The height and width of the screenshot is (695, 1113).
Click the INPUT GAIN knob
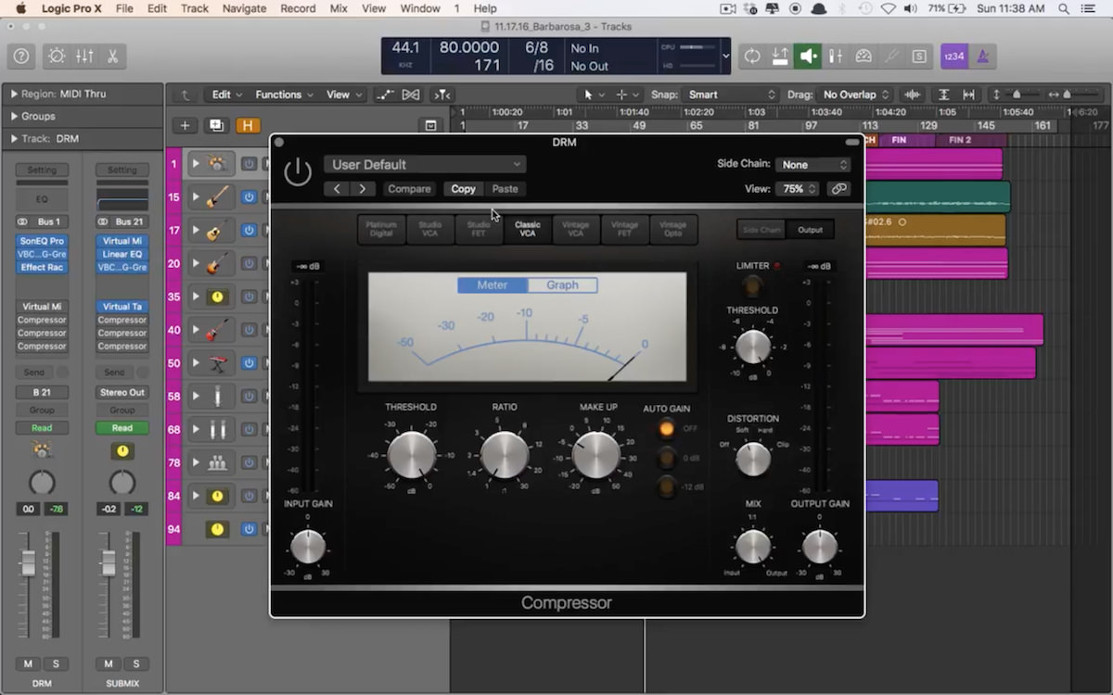tap(308, 547)
